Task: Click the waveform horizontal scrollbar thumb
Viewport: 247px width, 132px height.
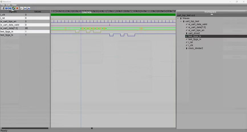Action: pyautogui.click(x=92, y=128)
